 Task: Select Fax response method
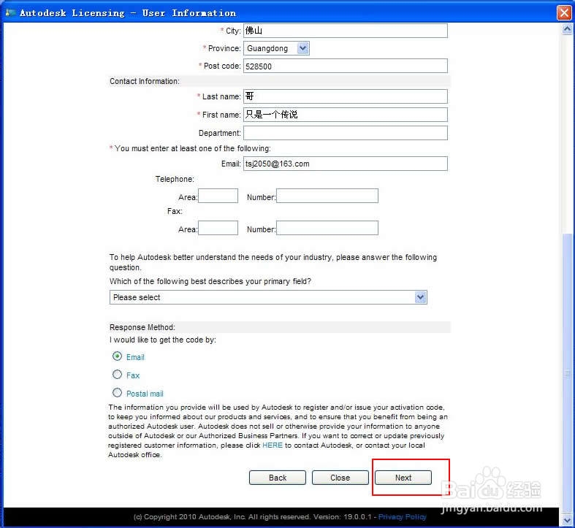tap(117, 375)
